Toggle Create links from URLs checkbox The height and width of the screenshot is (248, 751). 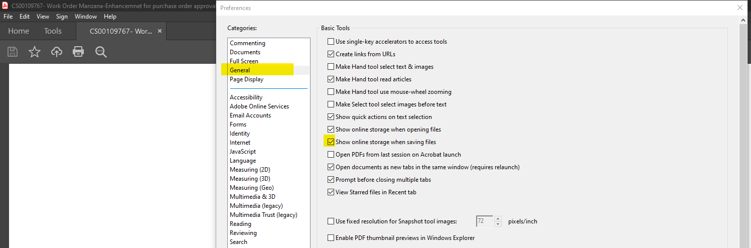tap(331, 54)
